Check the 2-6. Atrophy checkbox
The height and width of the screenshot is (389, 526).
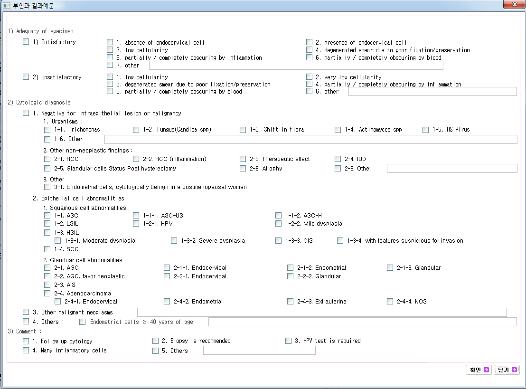coord(243,168)
